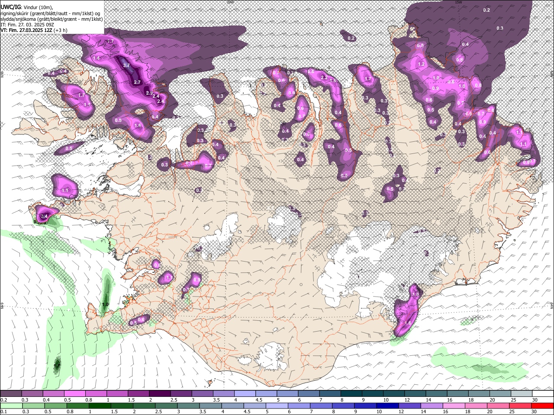Click the snow legend swatch between 0.2 and 0.3

pyautogui.click(x=11, y=394)
